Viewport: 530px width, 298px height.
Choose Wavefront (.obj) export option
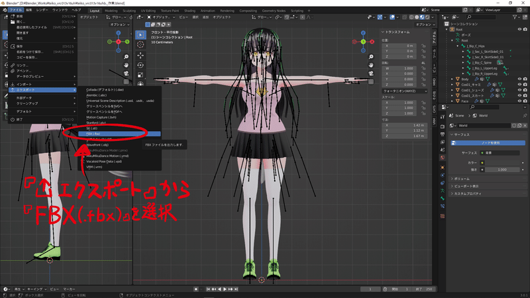point(119,145)
